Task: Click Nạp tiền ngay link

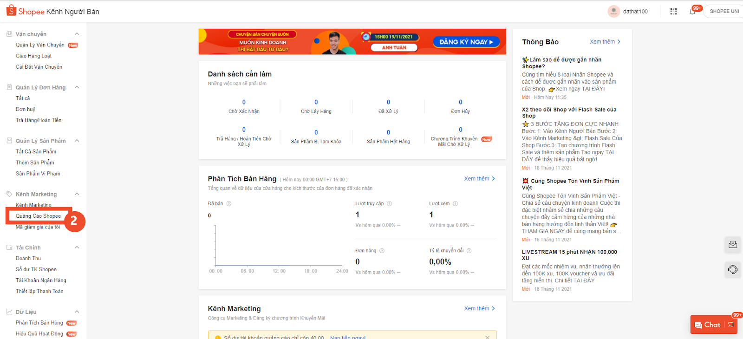Action: click(348, 337)
